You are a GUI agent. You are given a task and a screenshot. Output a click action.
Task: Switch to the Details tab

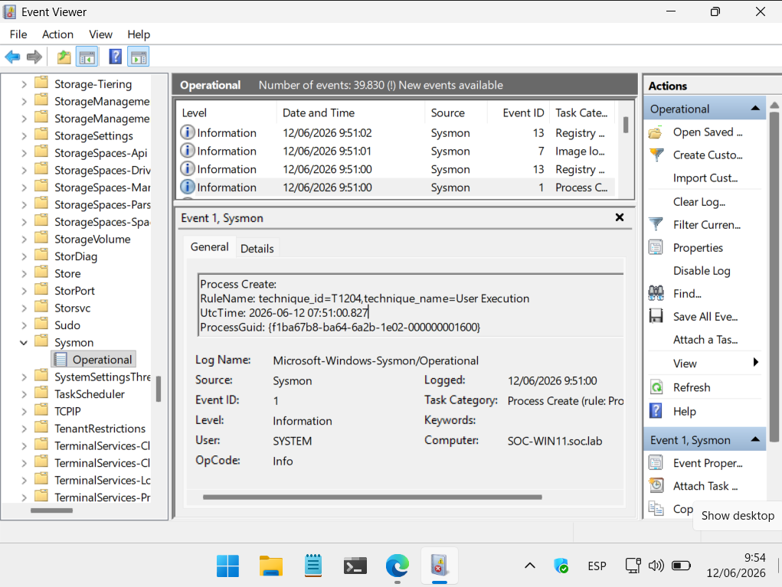(257, 248)
